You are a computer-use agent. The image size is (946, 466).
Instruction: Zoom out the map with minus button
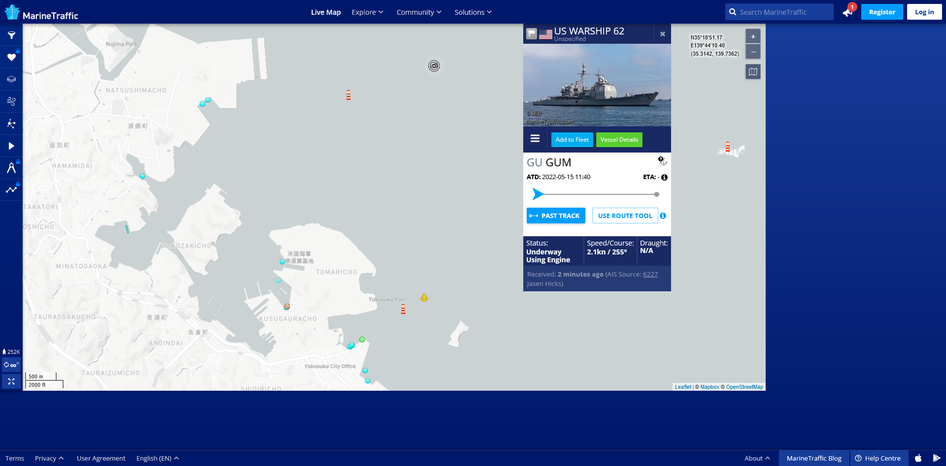753,52
